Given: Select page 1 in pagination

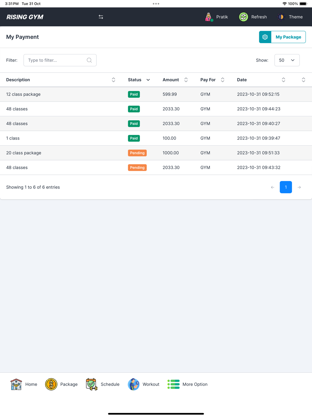Looking at the screenshot, I should (286, 187).
